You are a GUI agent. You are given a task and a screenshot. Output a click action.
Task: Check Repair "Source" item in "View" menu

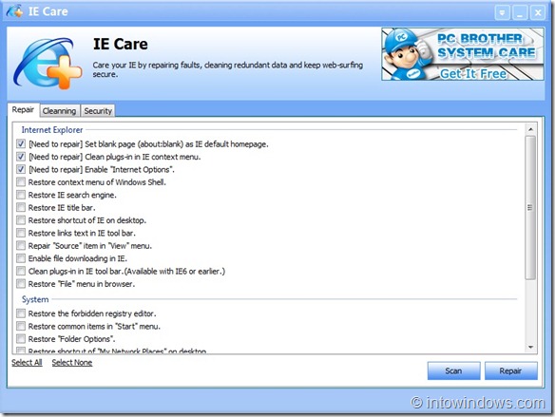(x=21, y=245)
